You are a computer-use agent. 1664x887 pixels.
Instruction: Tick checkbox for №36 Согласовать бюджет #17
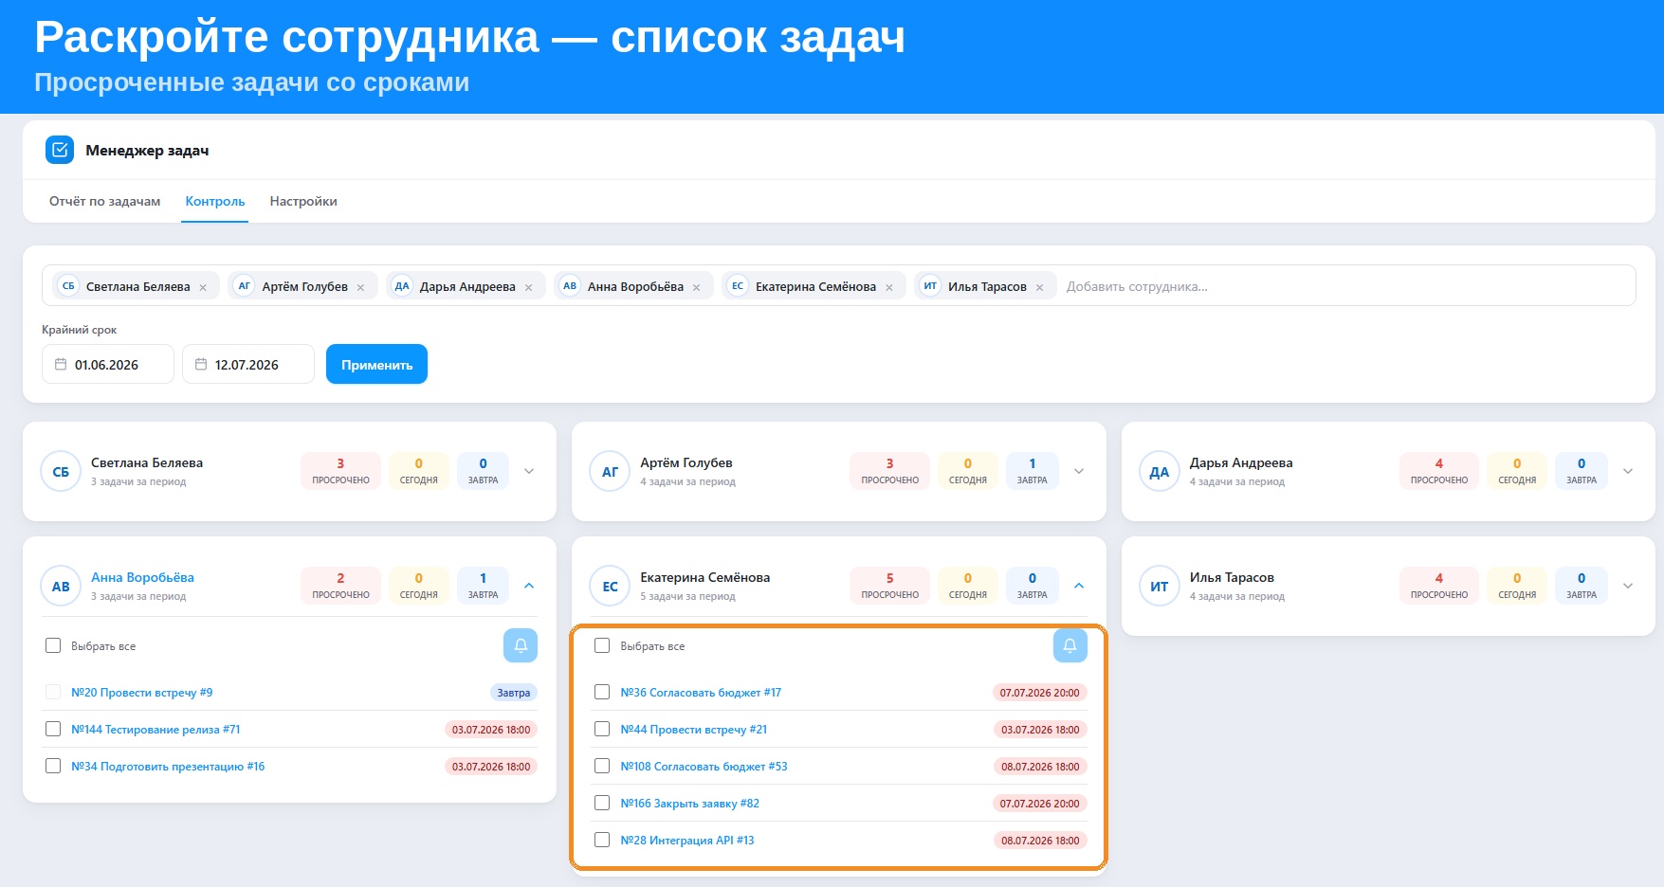click(x=602, y=692)
